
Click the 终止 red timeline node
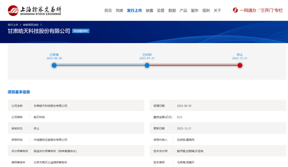tap(240, 65)
